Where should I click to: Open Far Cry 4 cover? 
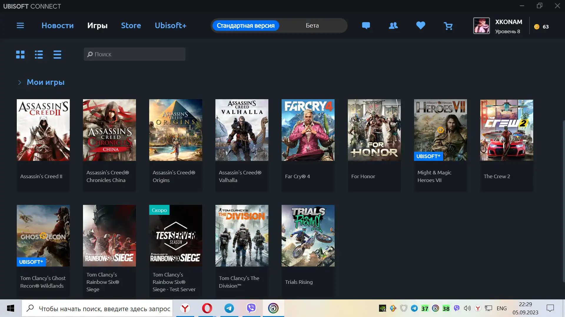click(308, 130)
